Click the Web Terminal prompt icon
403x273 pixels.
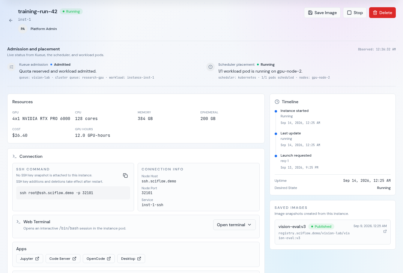pos(19,222)
